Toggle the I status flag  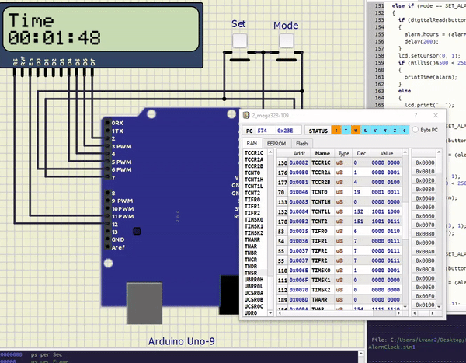click(x=336, y=131)
